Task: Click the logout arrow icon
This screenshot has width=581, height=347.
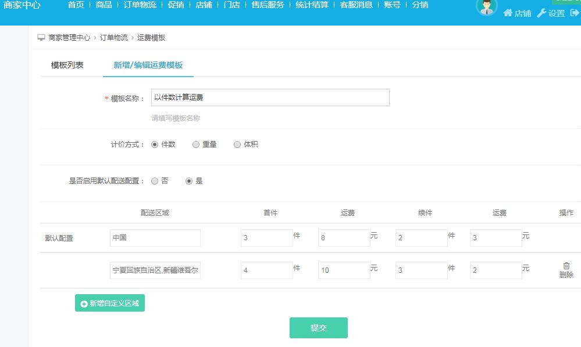Action: coord(575,13)
